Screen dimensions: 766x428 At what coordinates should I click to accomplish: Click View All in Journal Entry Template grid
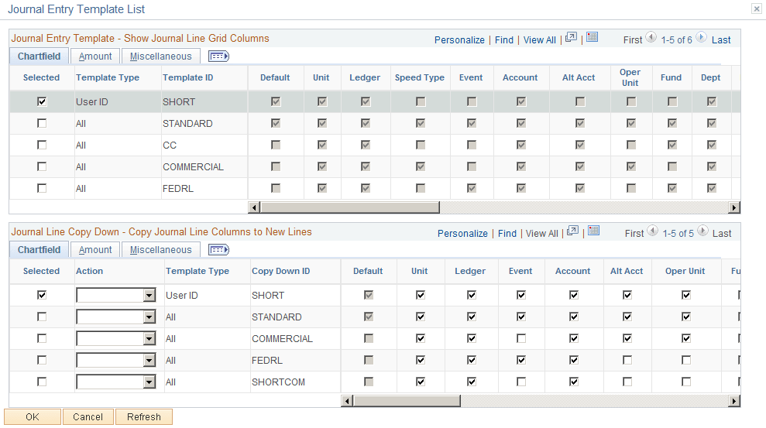click(x=540, y=40)
